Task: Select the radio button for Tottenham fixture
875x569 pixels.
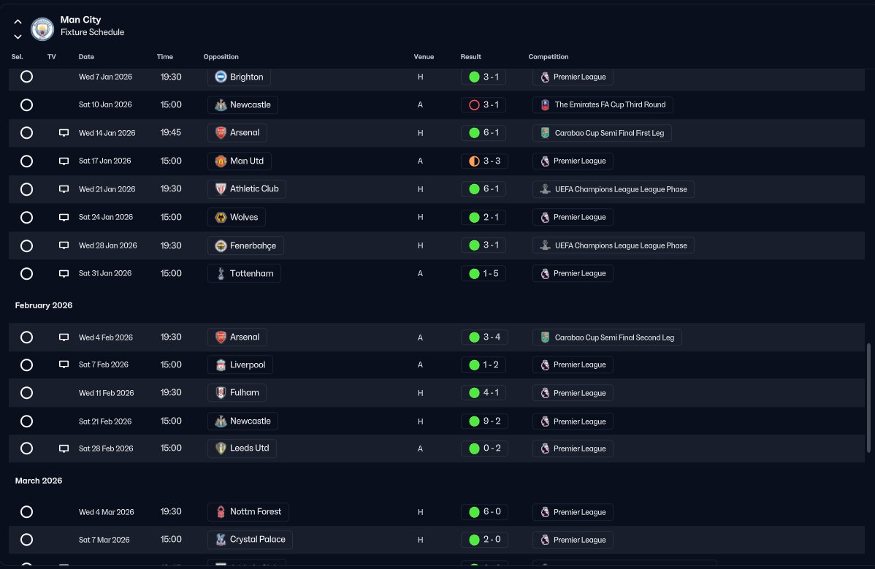Action: [26, 274]
